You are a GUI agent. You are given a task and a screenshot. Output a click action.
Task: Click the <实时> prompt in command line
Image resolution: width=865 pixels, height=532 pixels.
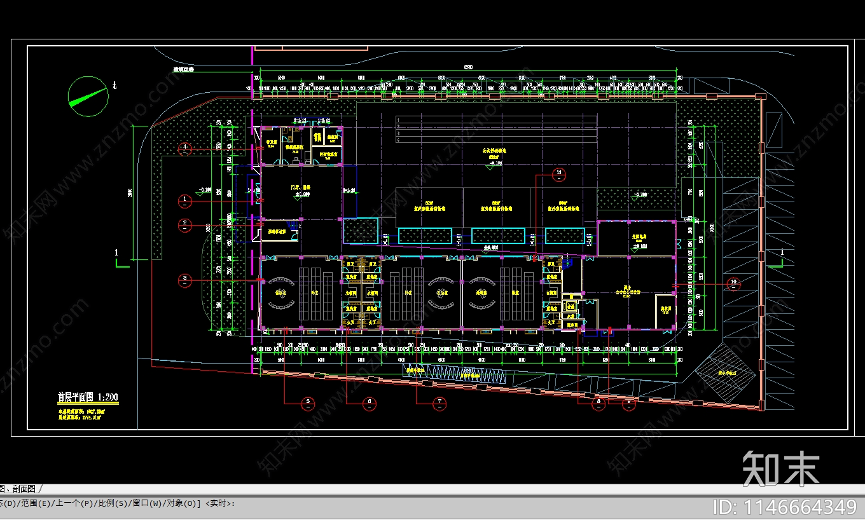[219, 503]
